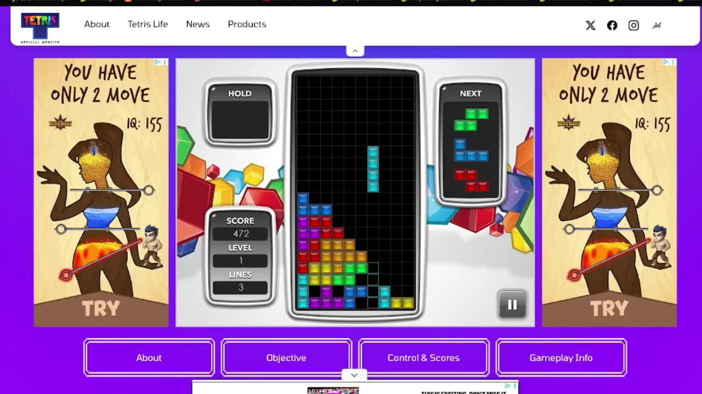
Task: Open the X (Twitter) social icon
Action: [x=590, y=25]
